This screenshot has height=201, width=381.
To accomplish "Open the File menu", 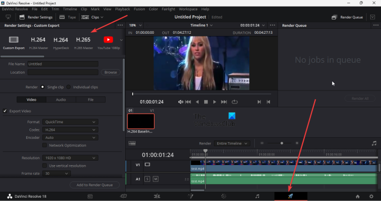I will (34, 9).
